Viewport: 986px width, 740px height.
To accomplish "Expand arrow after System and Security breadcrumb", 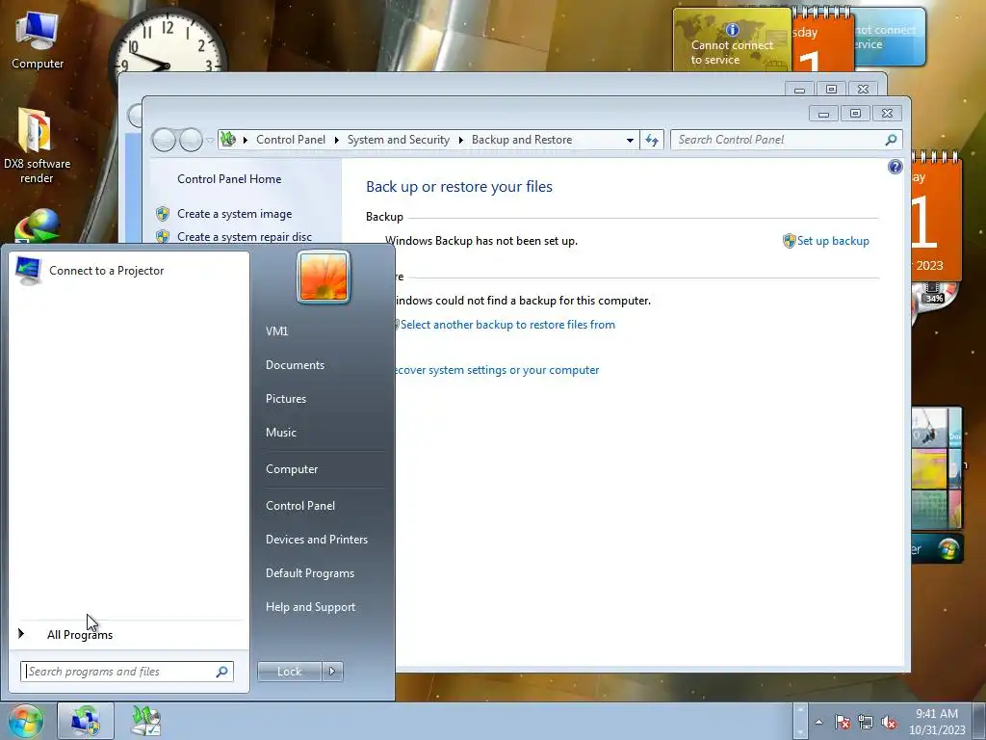I will point(461,140).
